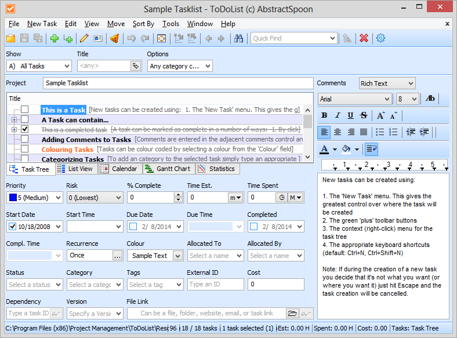Apply Bold formatting in comments
The height and width of the screenshot is (338, 457).
(324, 115)
